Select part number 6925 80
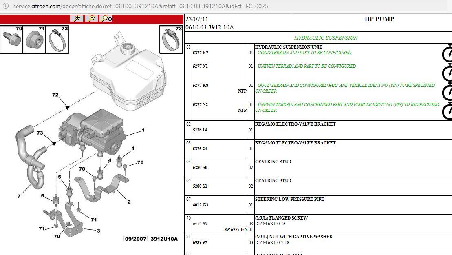Image resolution: width=452 pixels, height=255 pixels. (200, 224)
